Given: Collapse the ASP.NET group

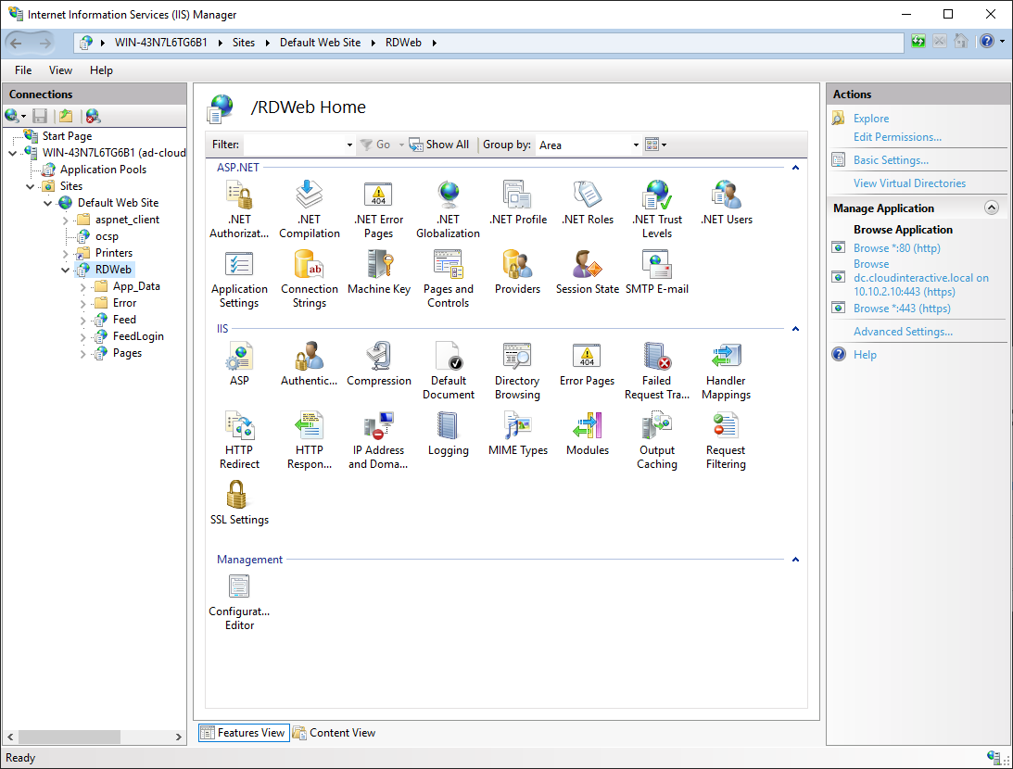Looking at the screenshot, I should tap(795, 168).
